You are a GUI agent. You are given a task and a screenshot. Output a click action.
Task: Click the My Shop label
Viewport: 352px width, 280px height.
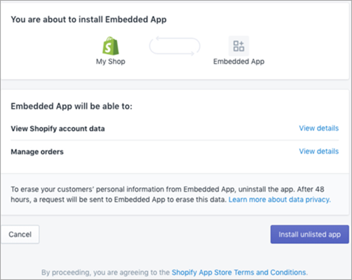coord(111,61)
